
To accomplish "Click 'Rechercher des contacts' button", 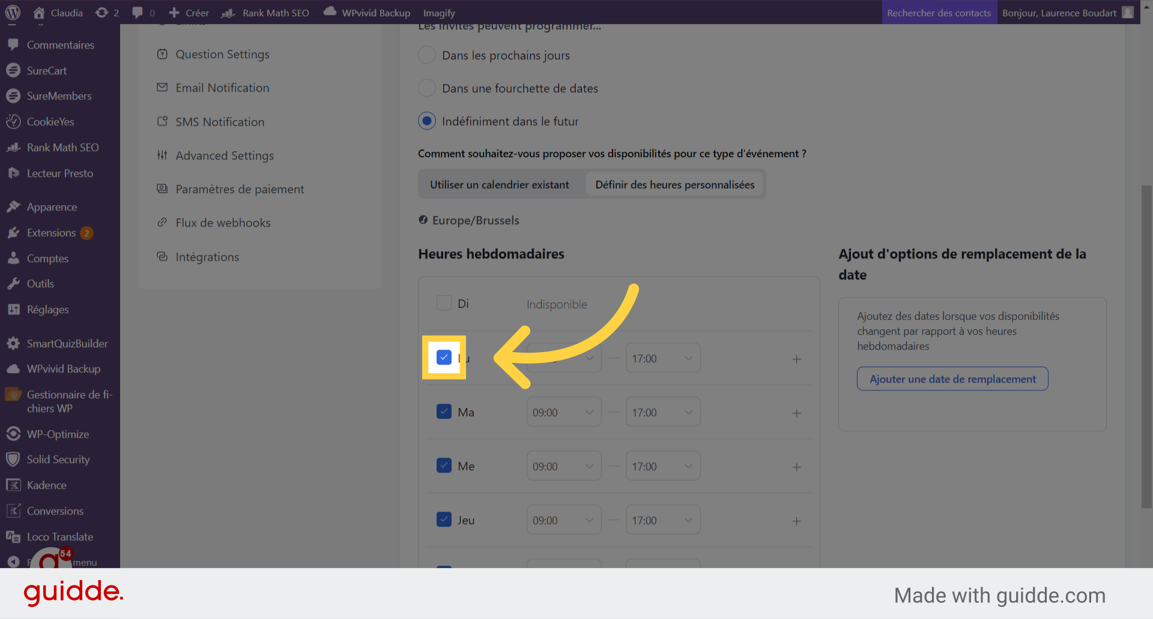I will click(x=939, y=13).
